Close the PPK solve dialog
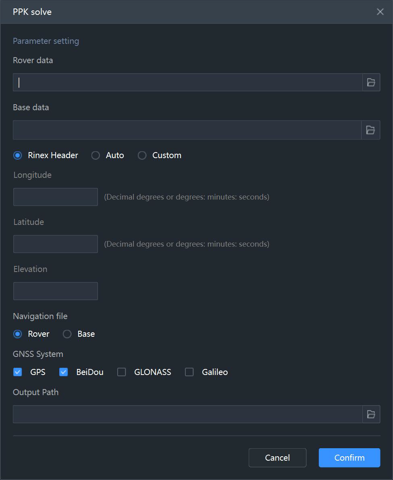 [x=380, y=12]
